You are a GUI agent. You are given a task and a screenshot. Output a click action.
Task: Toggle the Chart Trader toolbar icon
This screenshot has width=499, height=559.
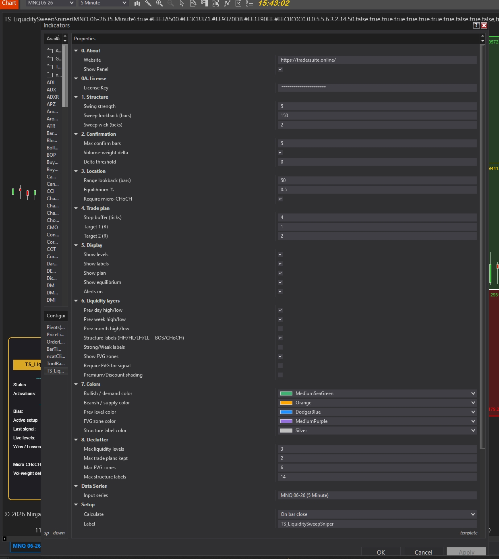point(205,3)
